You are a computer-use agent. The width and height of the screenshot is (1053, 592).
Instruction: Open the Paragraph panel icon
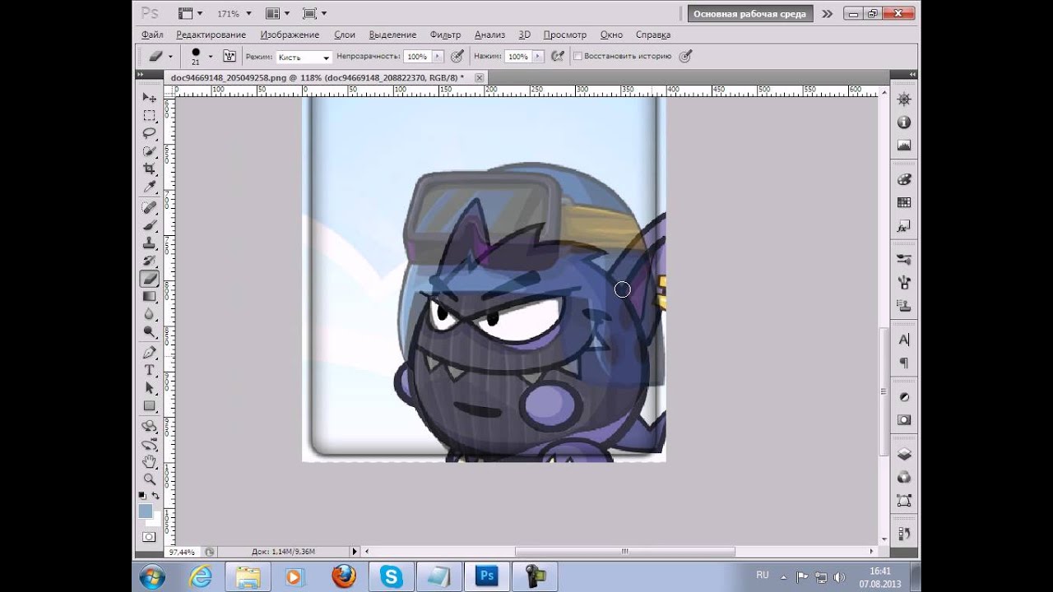904,363
